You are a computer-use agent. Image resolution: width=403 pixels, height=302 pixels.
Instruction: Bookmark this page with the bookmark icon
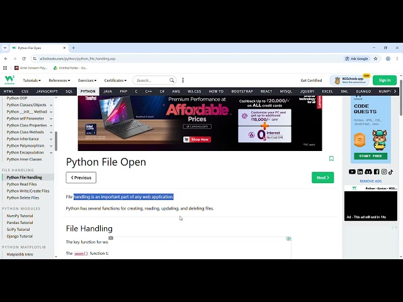[x=331, y=159]
